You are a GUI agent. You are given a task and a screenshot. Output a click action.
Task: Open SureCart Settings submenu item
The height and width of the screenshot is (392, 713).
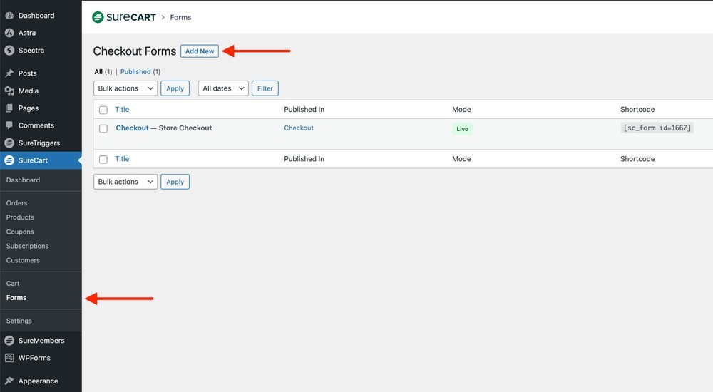19,321
